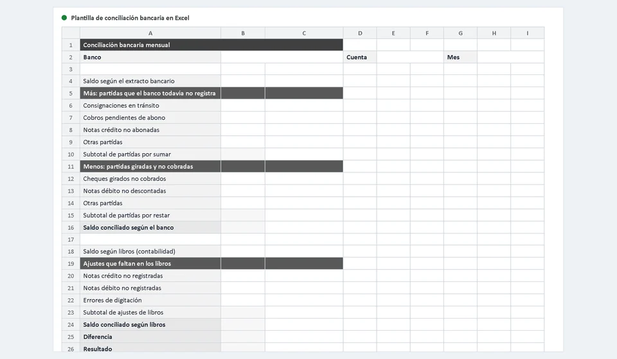Select column E header
617x359 pixels.
click(x=393, y=33)
